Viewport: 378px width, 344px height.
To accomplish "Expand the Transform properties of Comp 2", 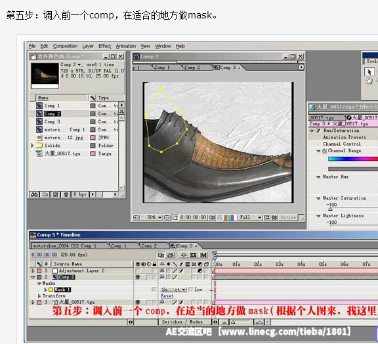I will (39, 296).
